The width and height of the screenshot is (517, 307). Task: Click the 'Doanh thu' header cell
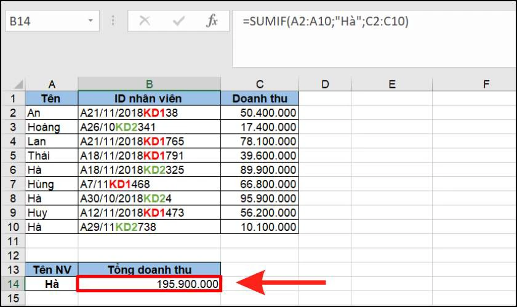pos(260,98)
